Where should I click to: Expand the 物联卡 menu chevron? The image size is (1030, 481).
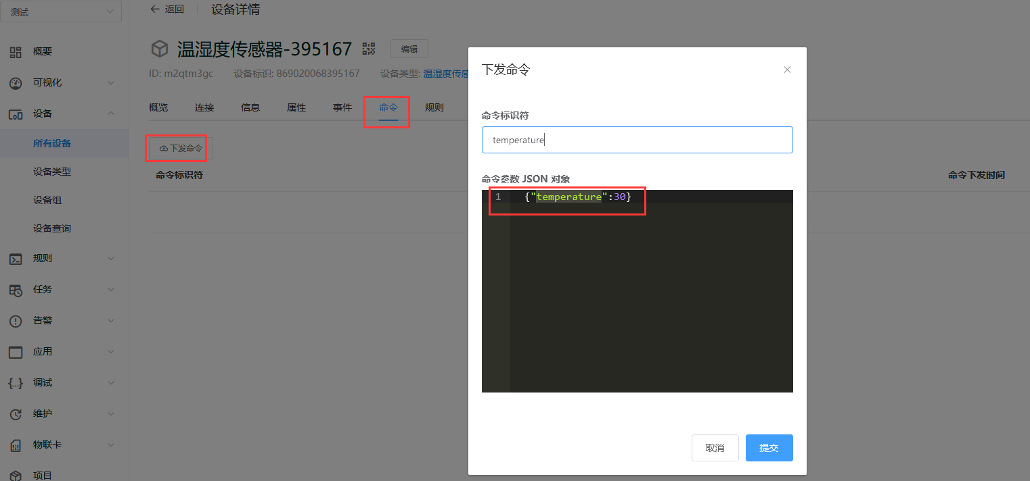point(112,445)
